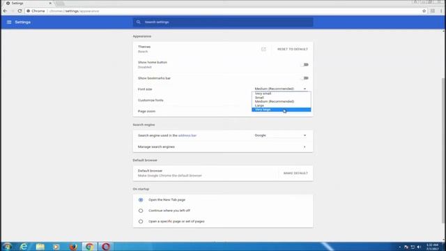Reload the page with refresh icon
The height and width of the screenshot is (251, 446).
pyautogui.click(x=20, y=11)
